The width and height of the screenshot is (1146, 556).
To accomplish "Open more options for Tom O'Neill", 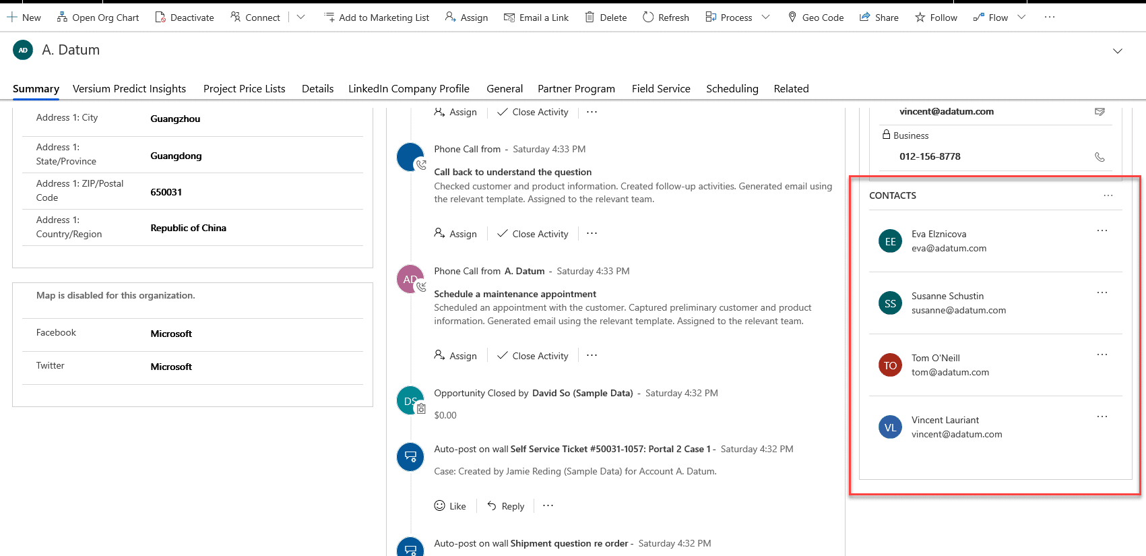I will pyautogui.click(x=1102, y=354).
